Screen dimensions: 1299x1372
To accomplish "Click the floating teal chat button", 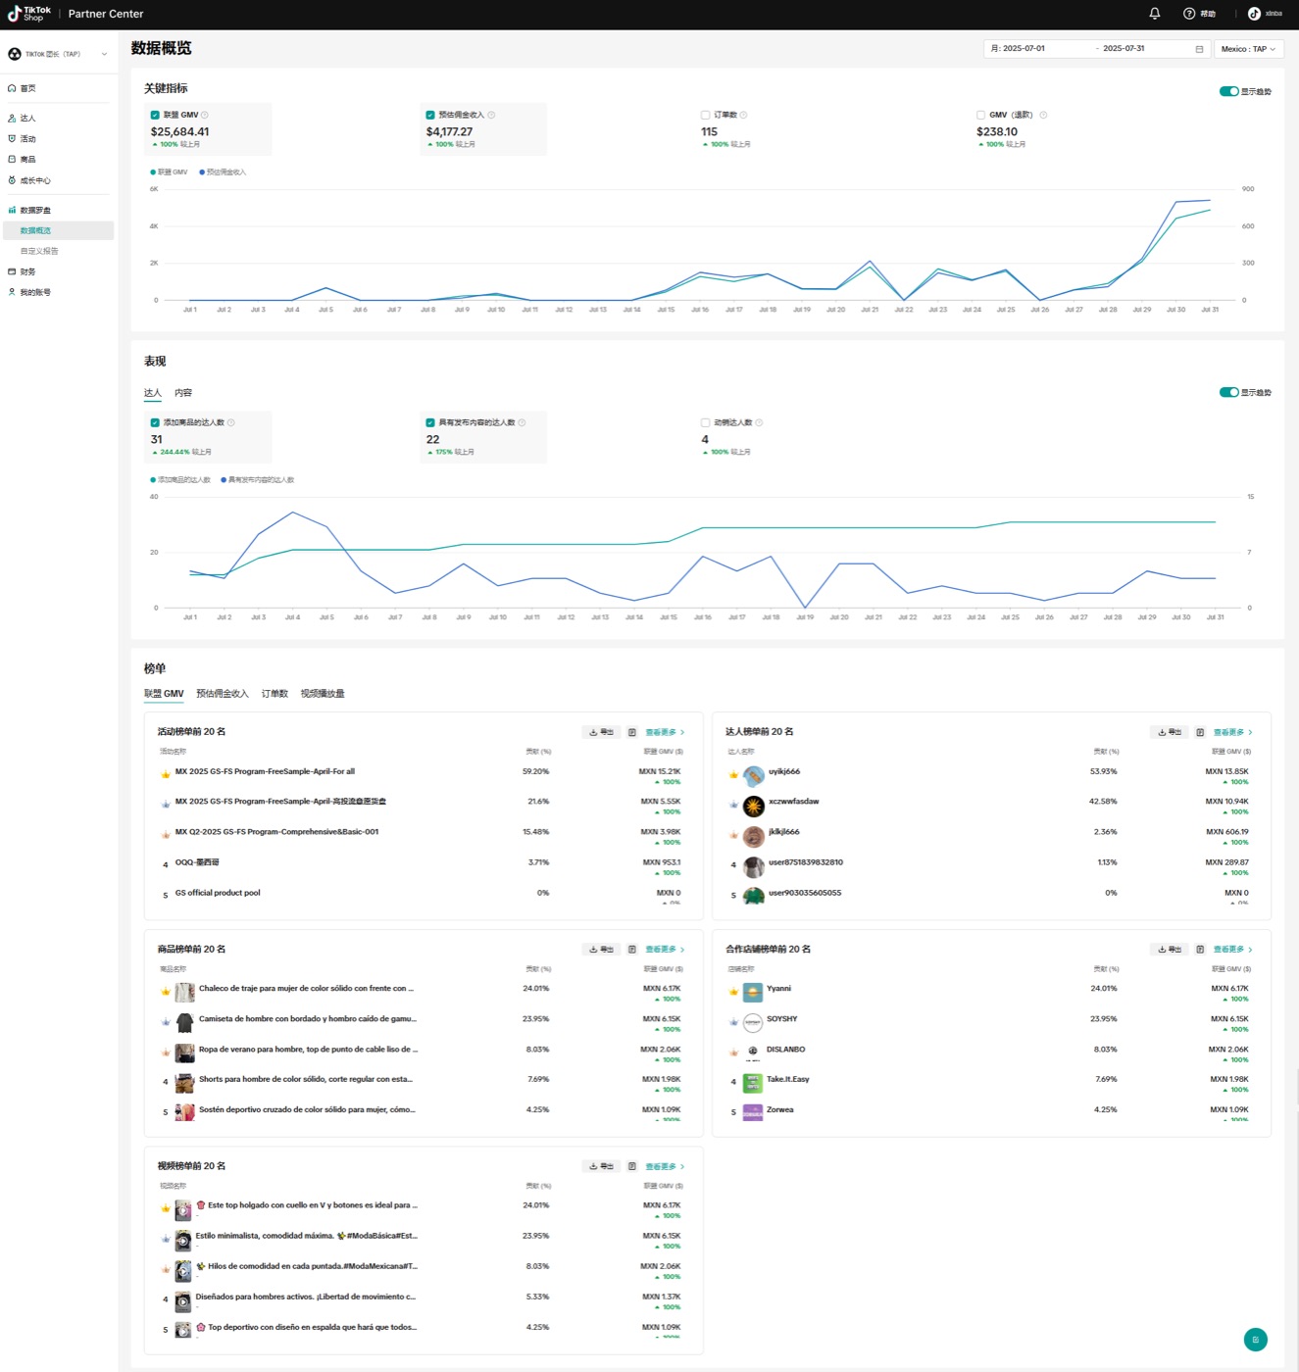I will (x=1255, y=1340).
